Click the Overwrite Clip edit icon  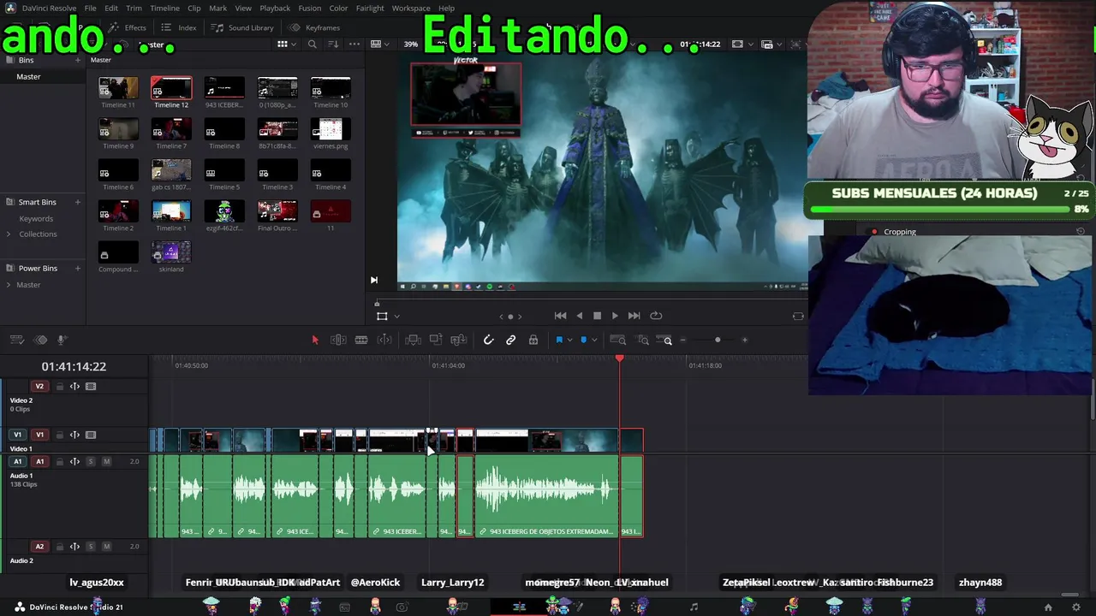436,340
